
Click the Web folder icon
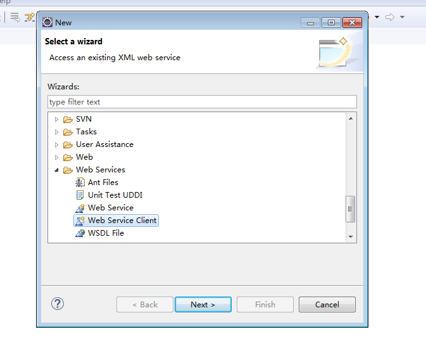click(68, 157)
